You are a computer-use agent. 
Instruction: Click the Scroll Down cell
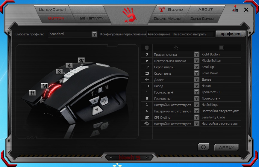[x=220, y=73]
